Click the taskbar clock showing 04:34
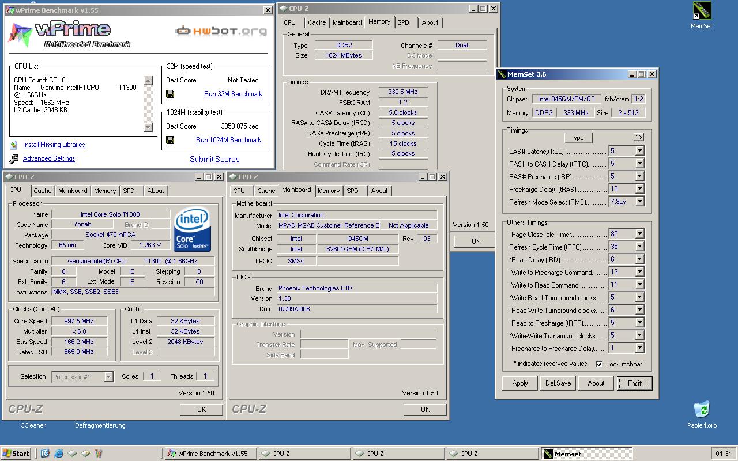738x461 pixels. (723, 454)
